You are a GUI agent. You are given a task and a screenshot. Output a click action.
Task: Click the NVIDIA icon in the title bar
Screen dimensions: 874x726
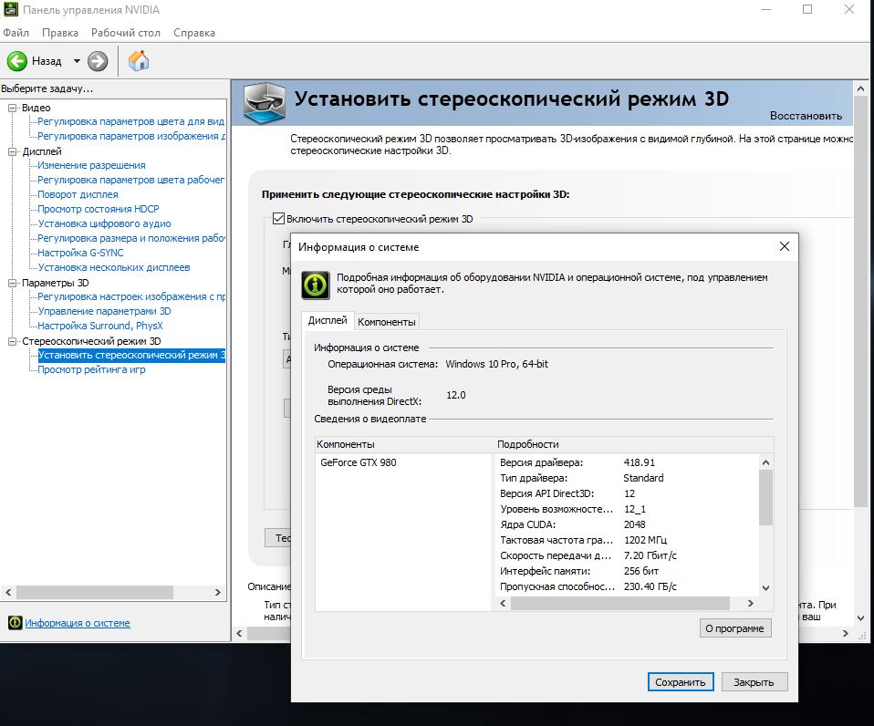pyautogui.click(x=10, y=9)
